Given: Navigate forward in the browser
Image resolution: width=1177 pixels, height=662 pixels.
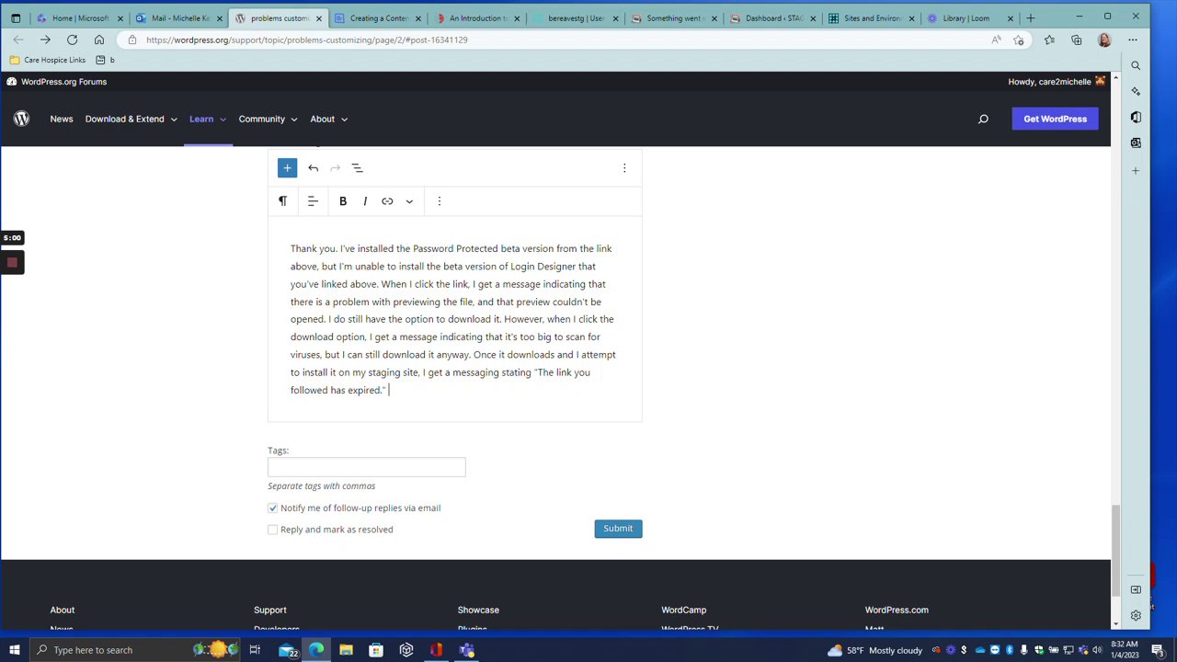Looking at the screenshot, I should coord(45,40).
